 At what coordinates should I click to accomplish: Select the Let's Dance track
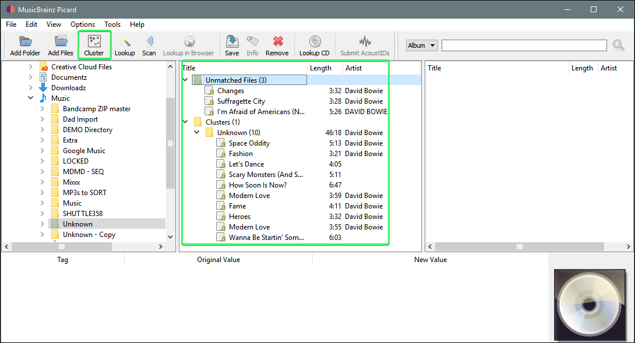pyautogui.click(x=246, y=164)
